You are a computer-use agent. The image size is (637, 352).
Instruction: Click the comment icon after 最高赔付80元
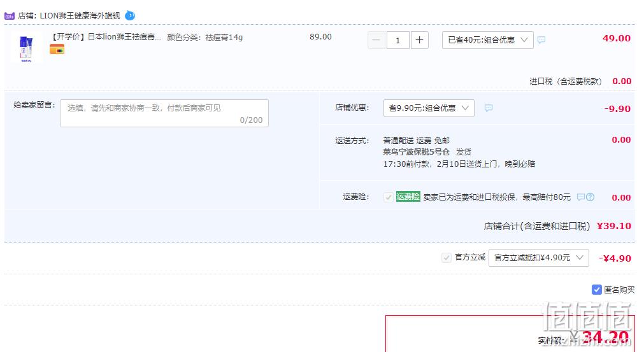pos(581,197)
